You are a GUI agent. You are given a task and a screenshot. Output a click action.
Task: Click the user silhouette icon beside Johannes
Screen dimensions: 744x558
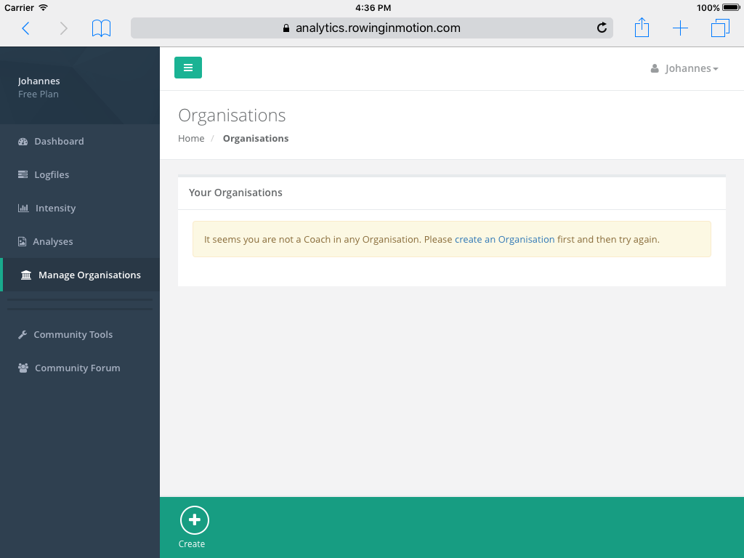[x=653, y=68]
